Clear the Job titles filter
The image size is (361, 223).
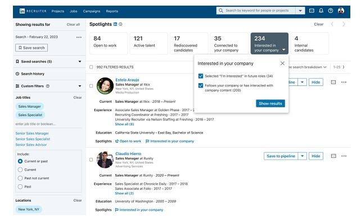78,98
